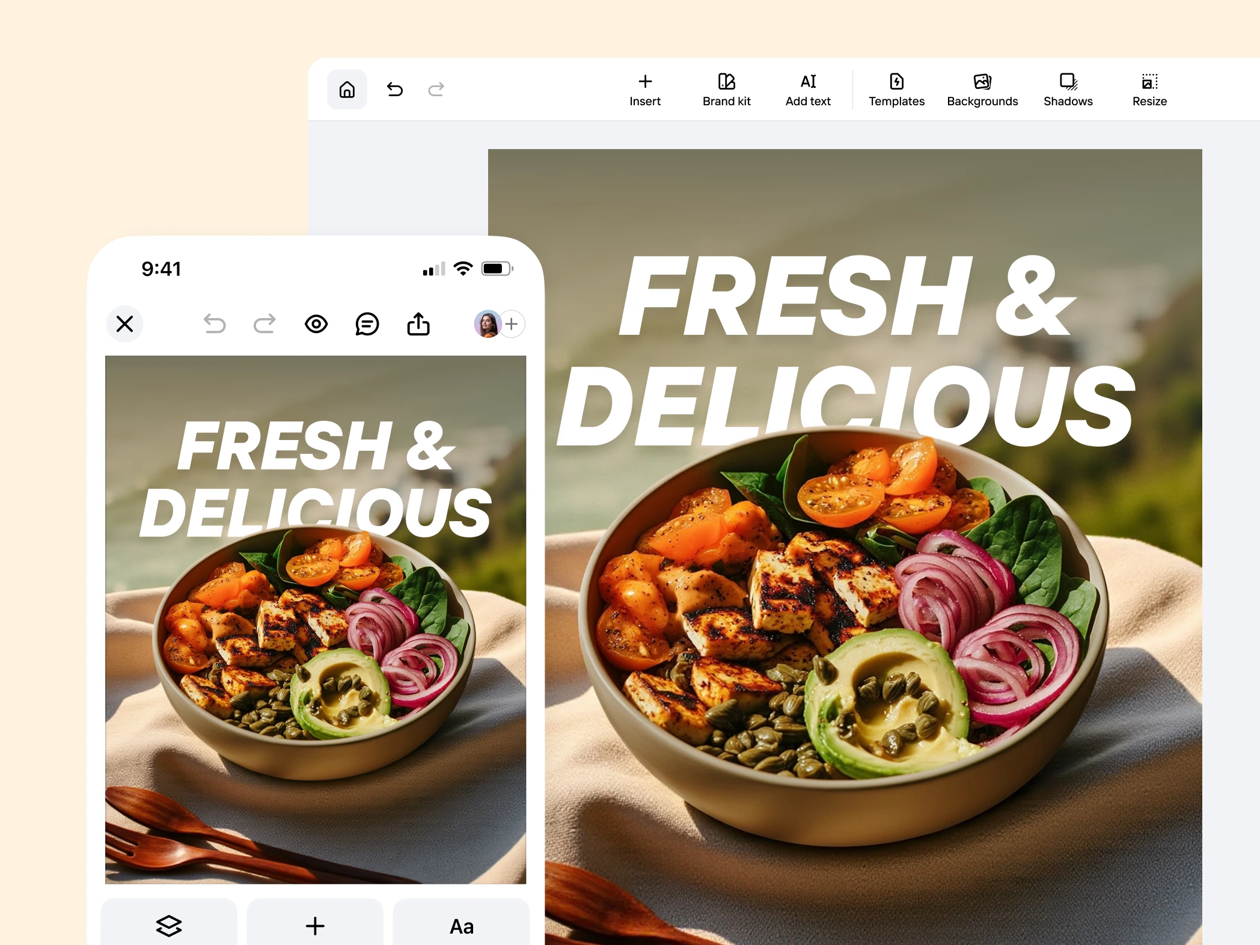Select the salad bowl on mobile canvas
Viewport: 1260px width, 945px height.
314,652
